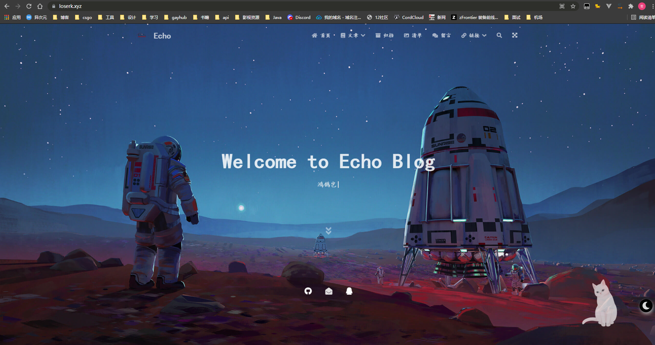Click the 鸿鹄岂 typing subtitle
This screenshot has width=655, height=345.
(x=327, y=184)
